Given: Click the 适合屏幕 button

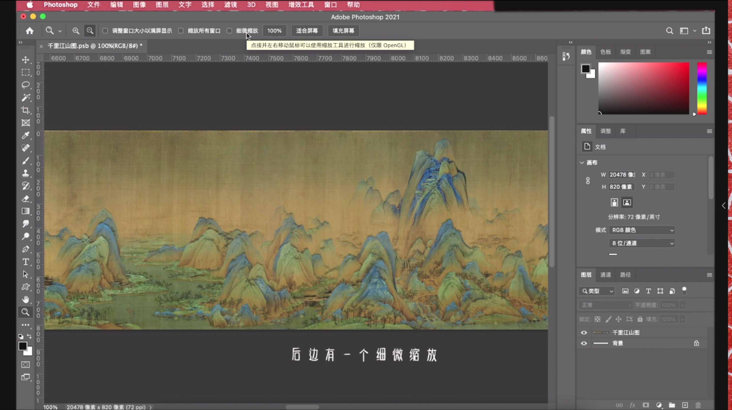Looking at the screenshot, I should pos(307,31).
